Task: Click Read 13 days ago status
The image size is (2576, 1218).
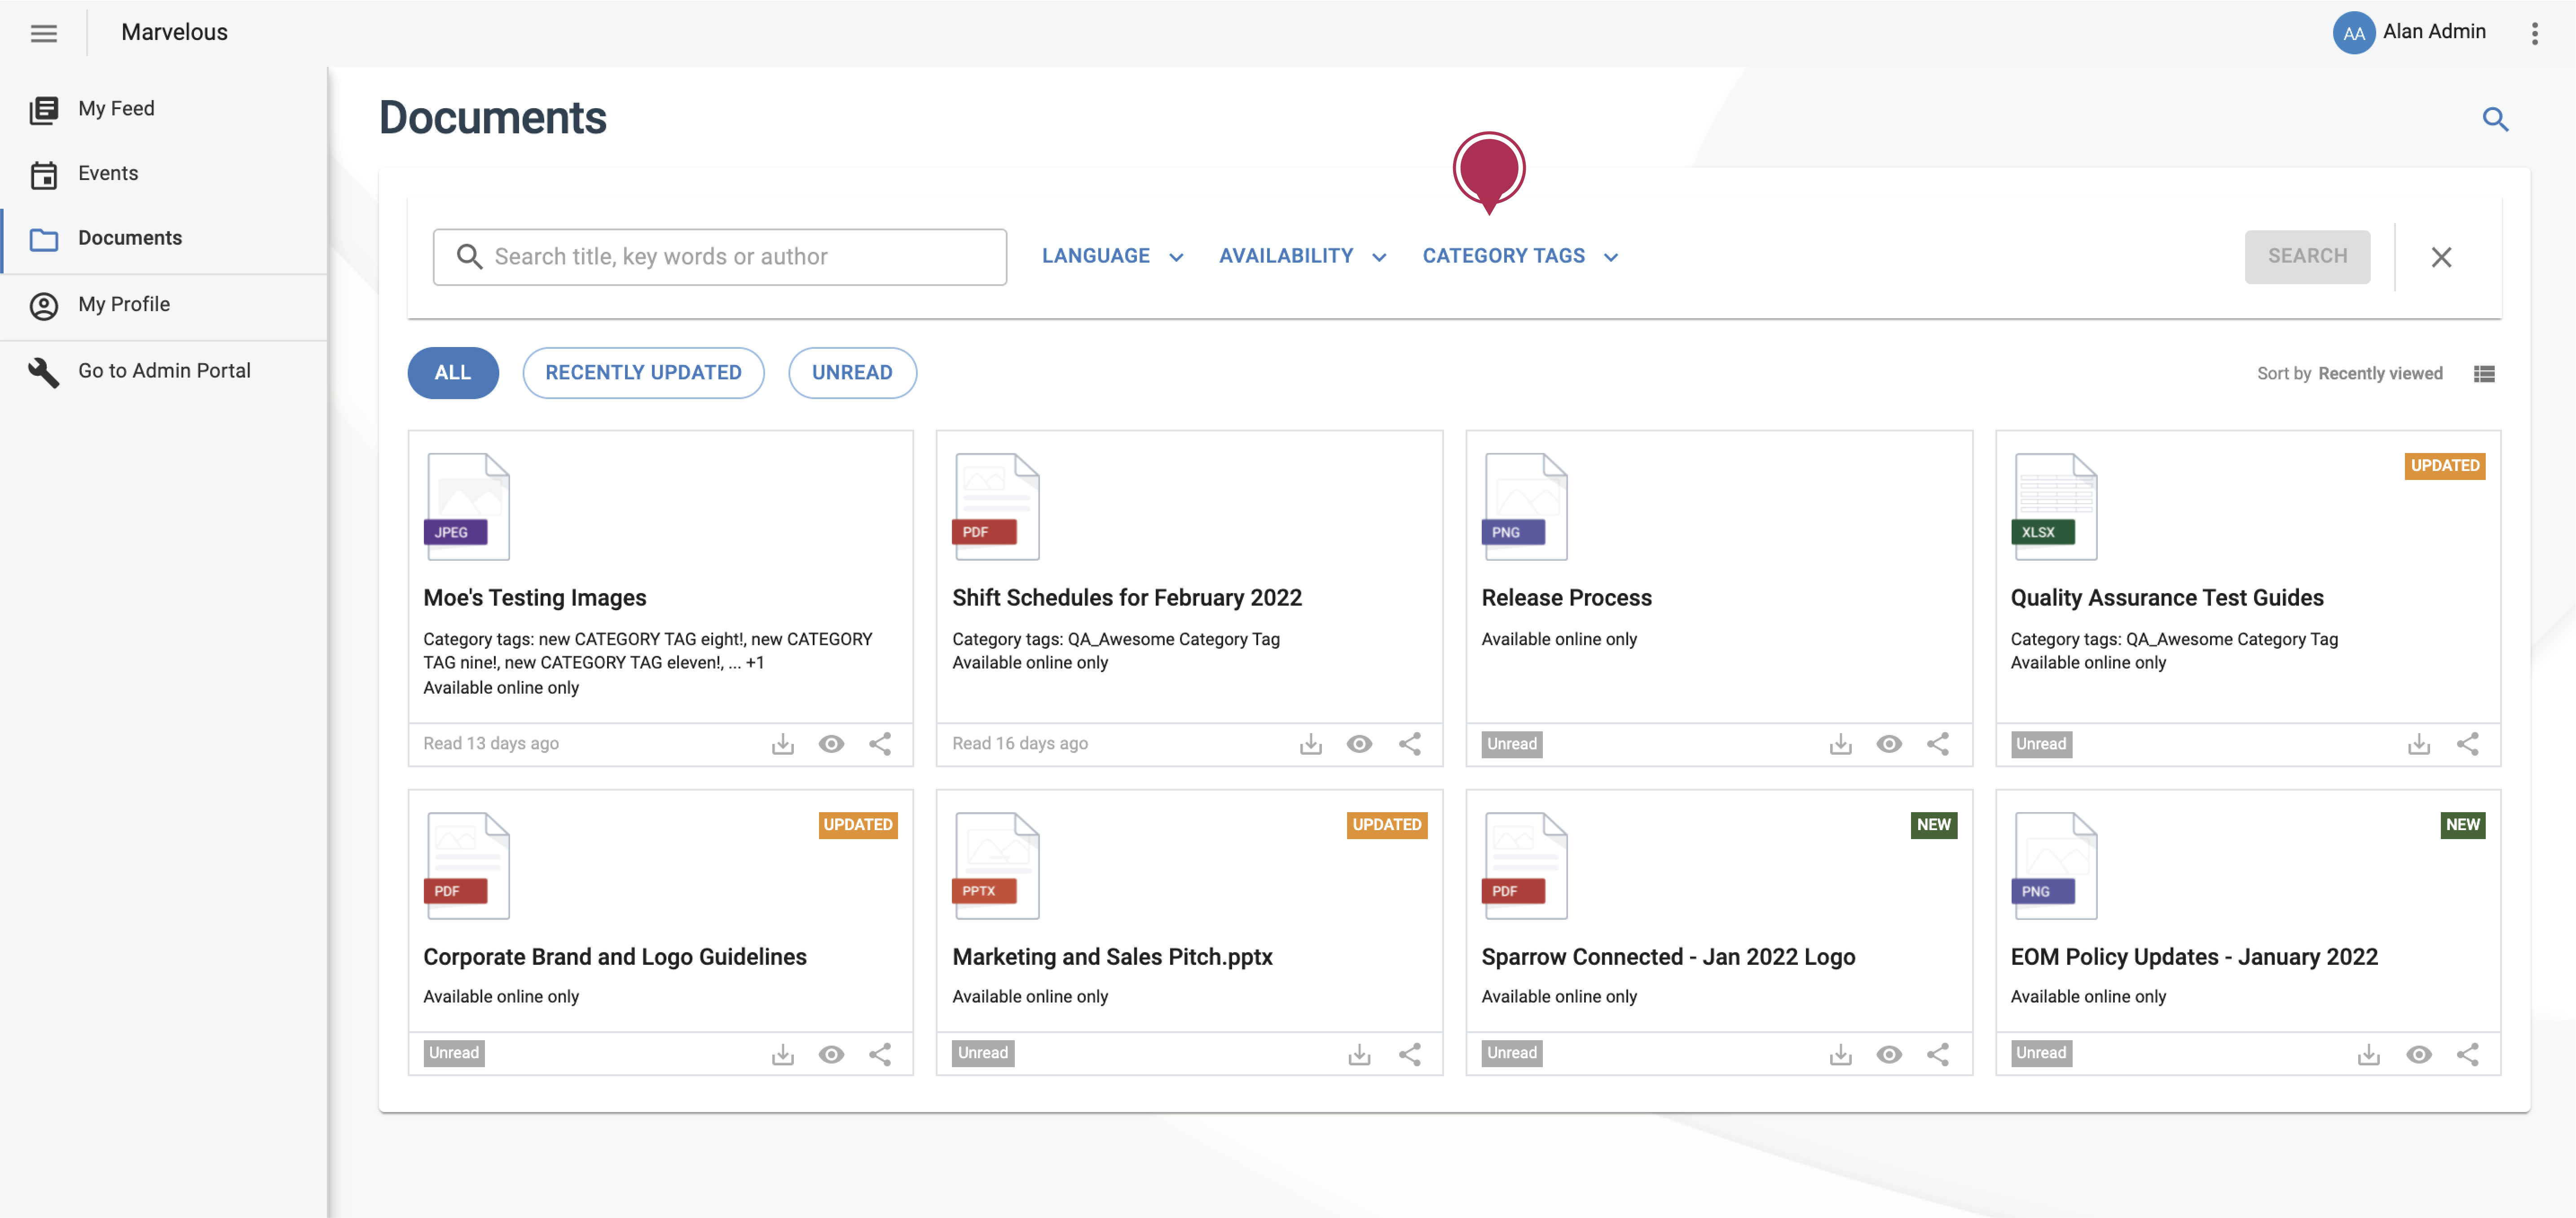Action: (491, 744)
